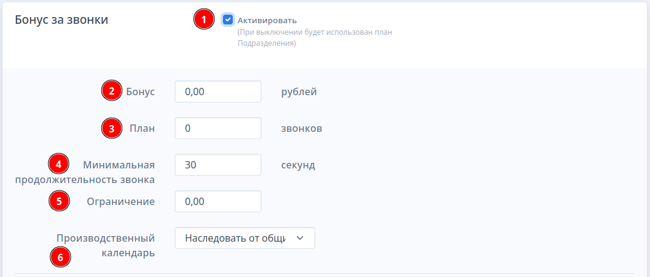Click the red marker numbered 6
The height and width of the screenshot is (277, 650).
60,257
